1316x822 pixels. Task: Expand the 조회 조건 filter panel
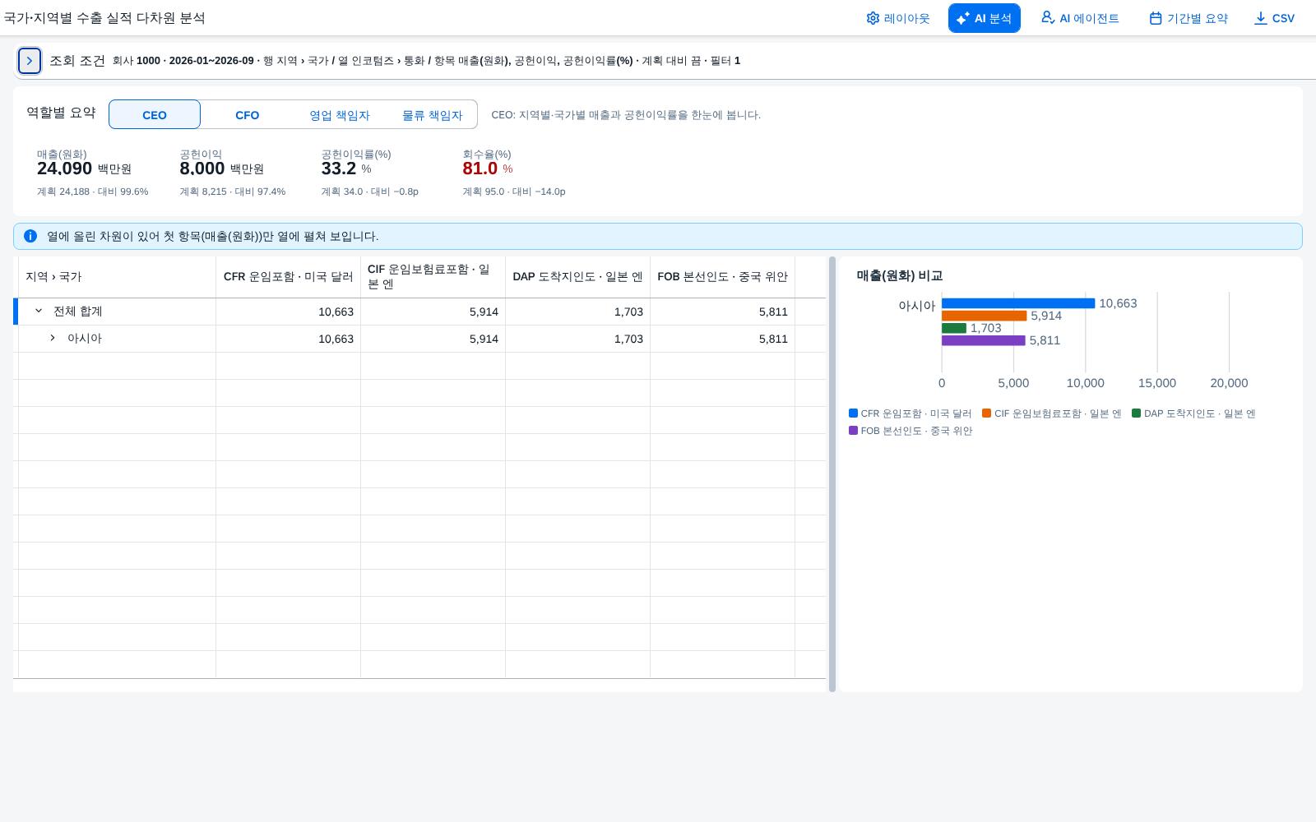tap(30, 61)
